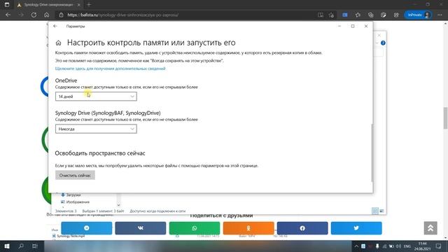The height and width of the screenshot is (252, 448).
Task: Open the InPrivate profile button
Action: tap(418, 15)
